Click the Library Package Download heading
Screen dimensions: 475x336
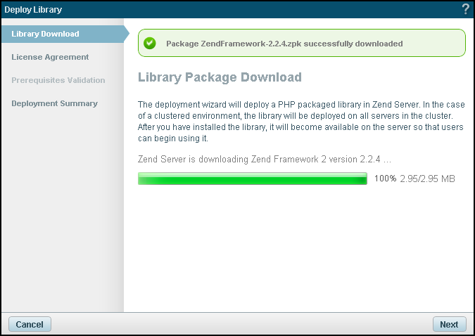[x=220, y=77]
